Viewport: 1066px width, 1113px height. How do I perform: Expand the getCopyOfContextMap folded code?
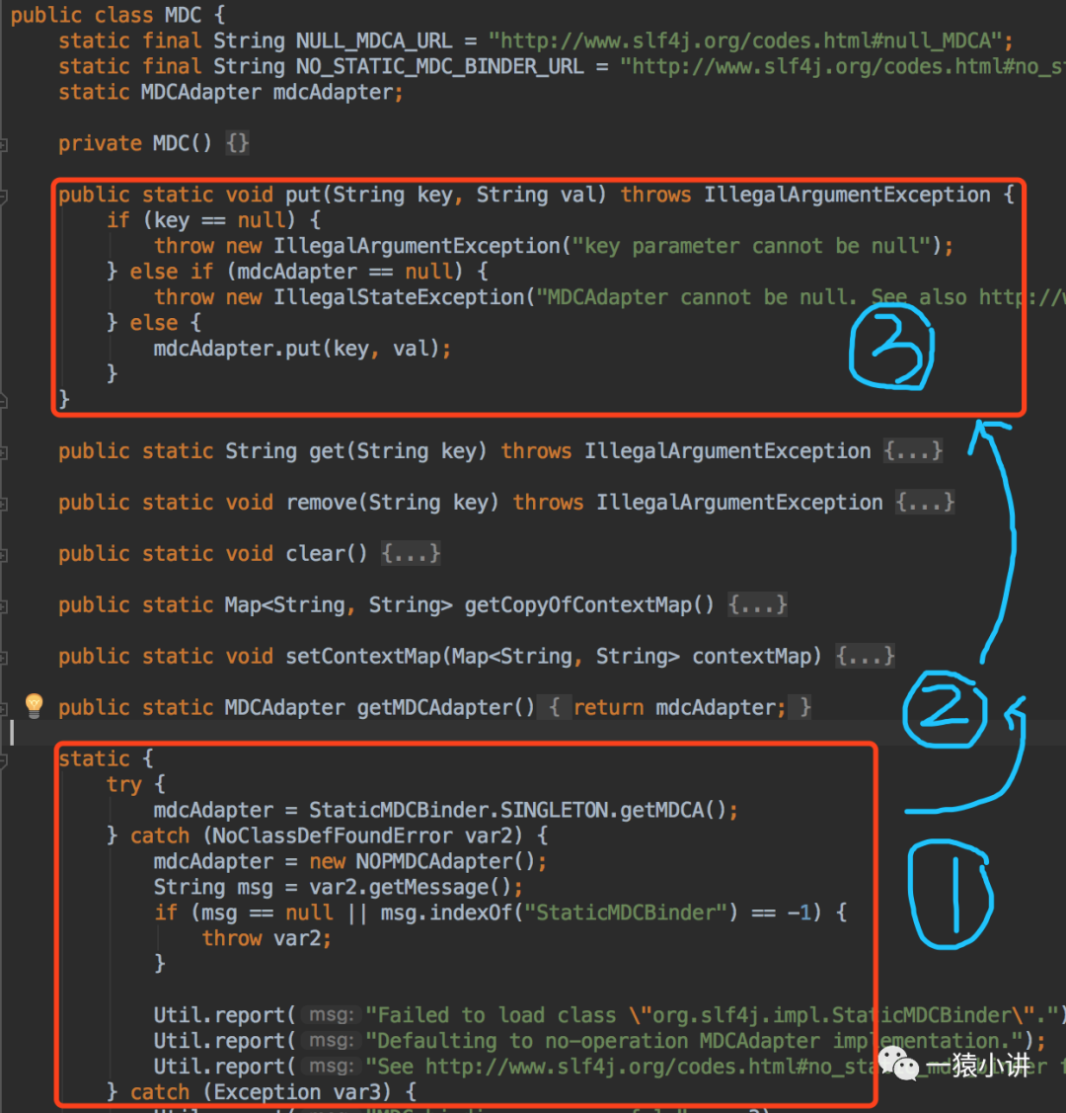757,604
